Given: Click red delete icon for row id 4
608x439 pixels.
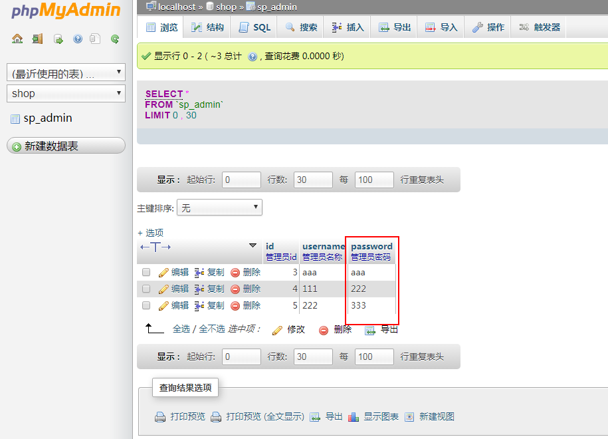Looking at the screenshot, I should point(235,289).
